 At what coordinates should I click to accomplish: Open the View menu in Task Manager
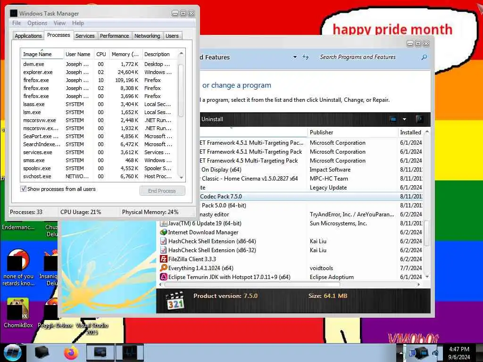click(x=59, y=23)
